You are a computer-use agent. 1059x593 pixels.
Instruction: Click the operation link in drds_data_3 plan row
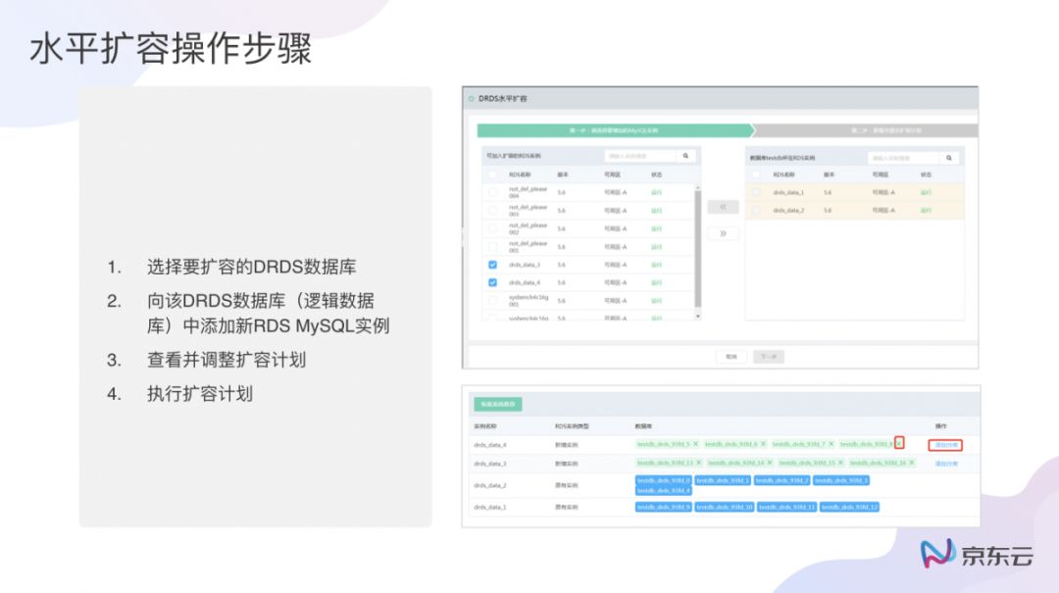coord(946,464)
